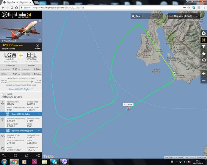Screen dimensions: 207x165
Task: Toggle follow aircraft center icon
Action: click(15, 156)
